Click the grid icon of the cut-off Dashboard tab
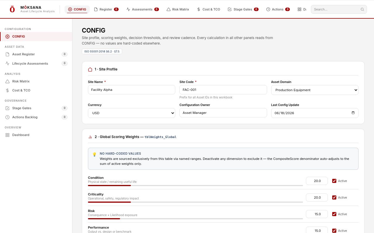Viewport: 374px width, 233px height. click(x=299, y=9)
